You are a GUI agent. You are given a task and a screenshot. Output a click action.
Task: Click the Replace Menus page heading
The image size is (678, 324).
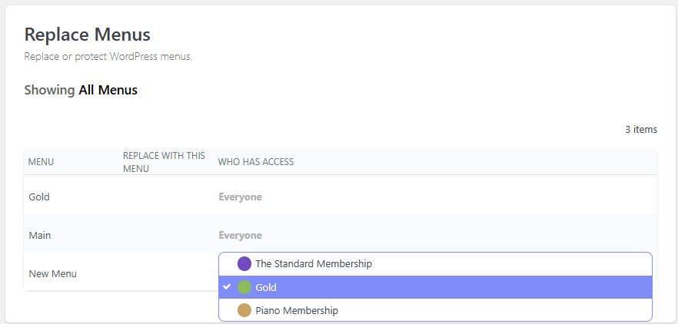click(87, 35)
